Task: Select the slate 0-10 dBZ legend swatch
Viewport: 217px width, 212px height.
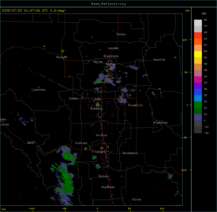Action: point(198,117)
